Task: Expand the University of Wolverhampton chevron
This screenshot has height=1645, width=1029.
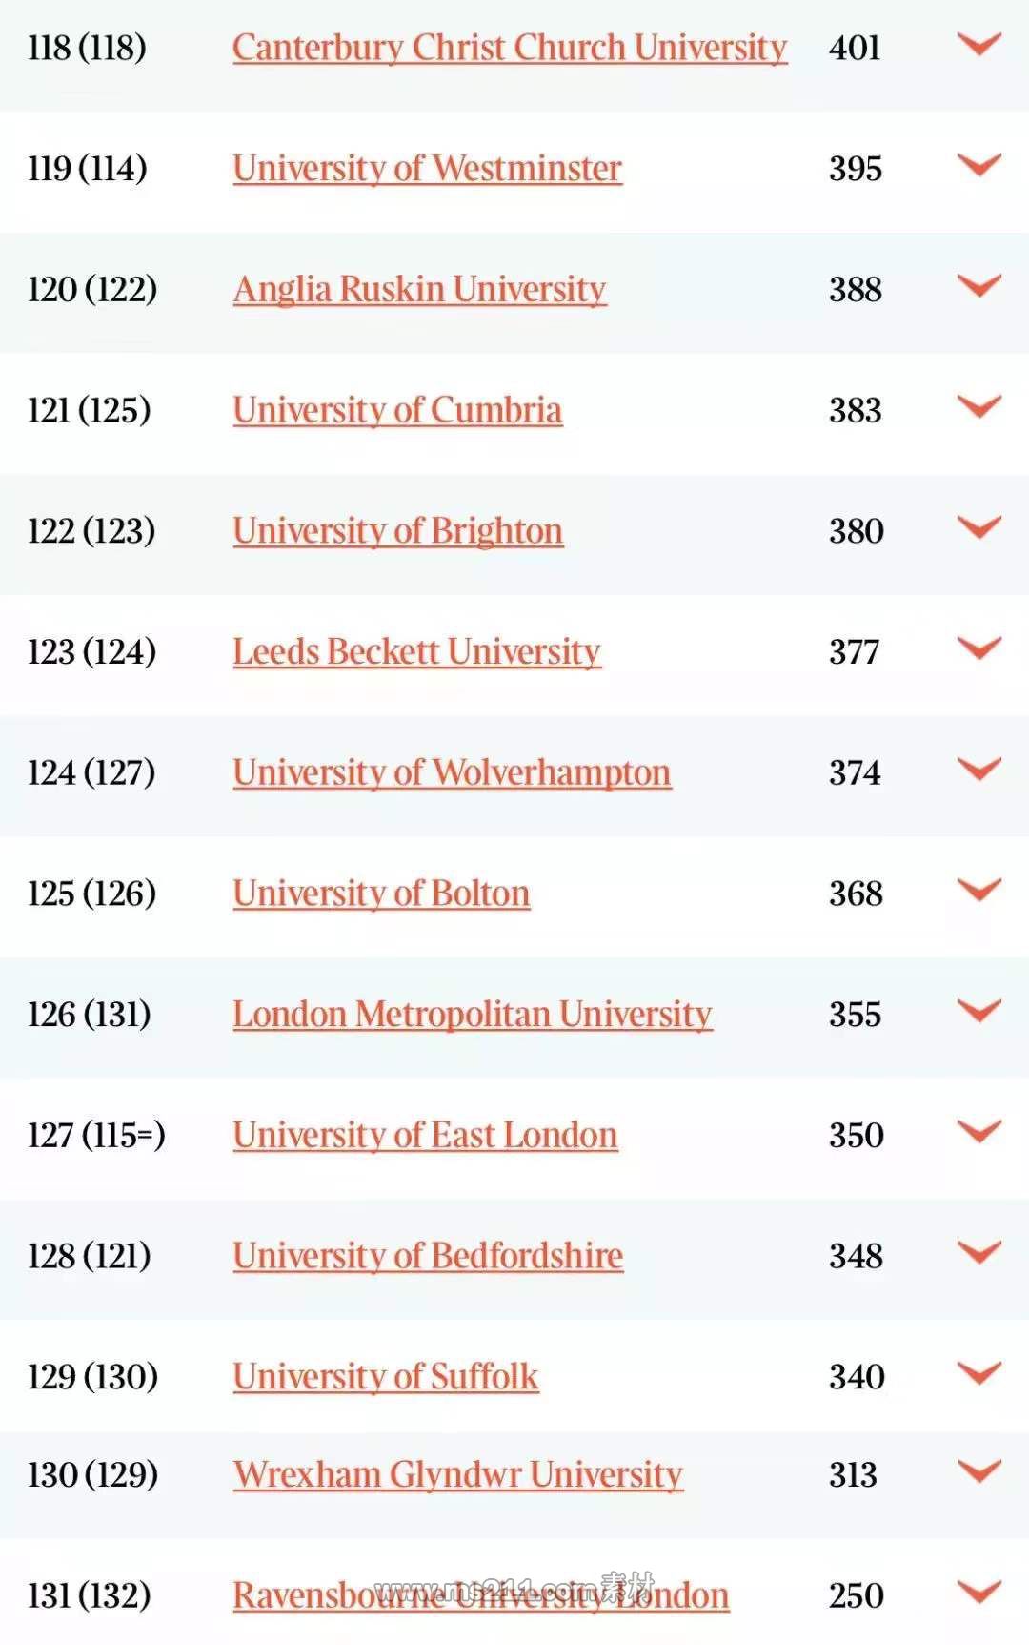Action: pos(979,769)
